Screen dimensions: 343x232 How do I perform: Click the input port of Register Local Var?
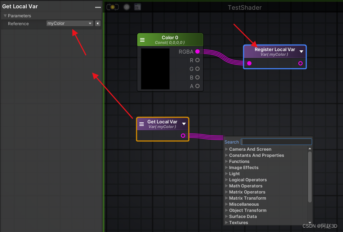click(x=249, y=63)
